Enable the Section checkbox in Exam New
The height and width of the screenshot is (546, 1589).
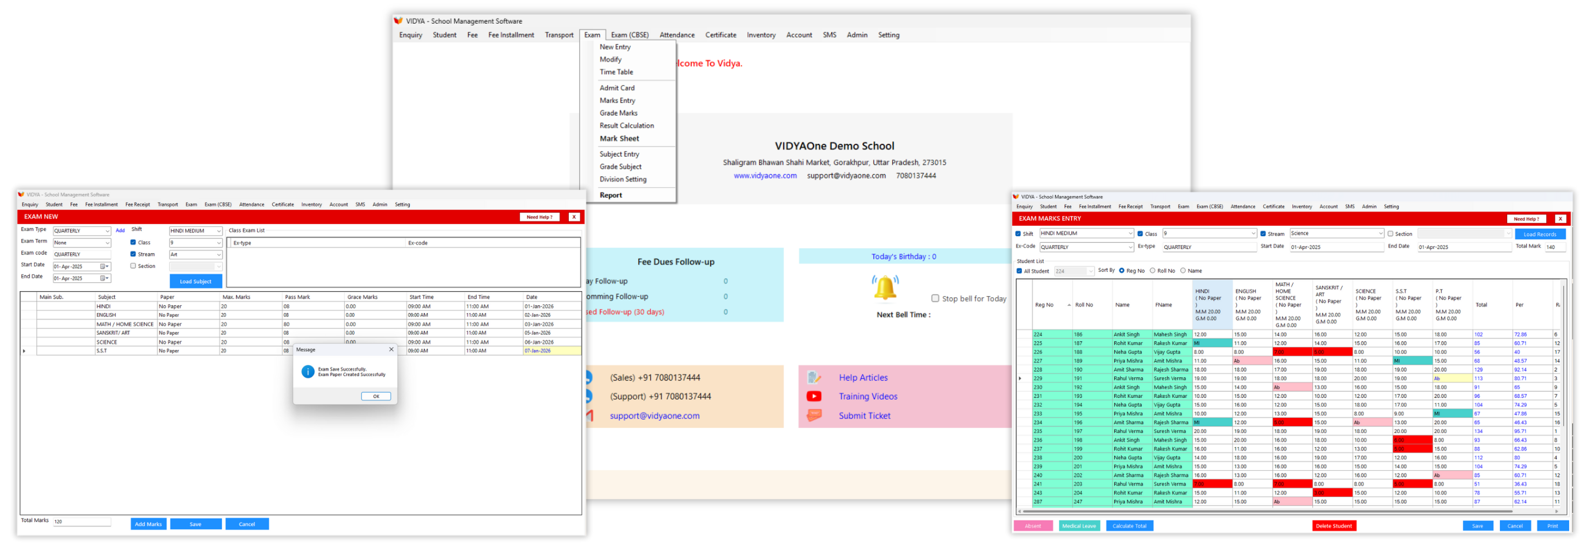(x=133, y=266)
